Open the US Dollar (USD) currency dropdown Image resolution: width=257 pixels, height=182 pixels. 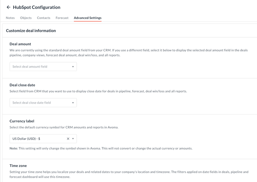click(x=36, y=139)
